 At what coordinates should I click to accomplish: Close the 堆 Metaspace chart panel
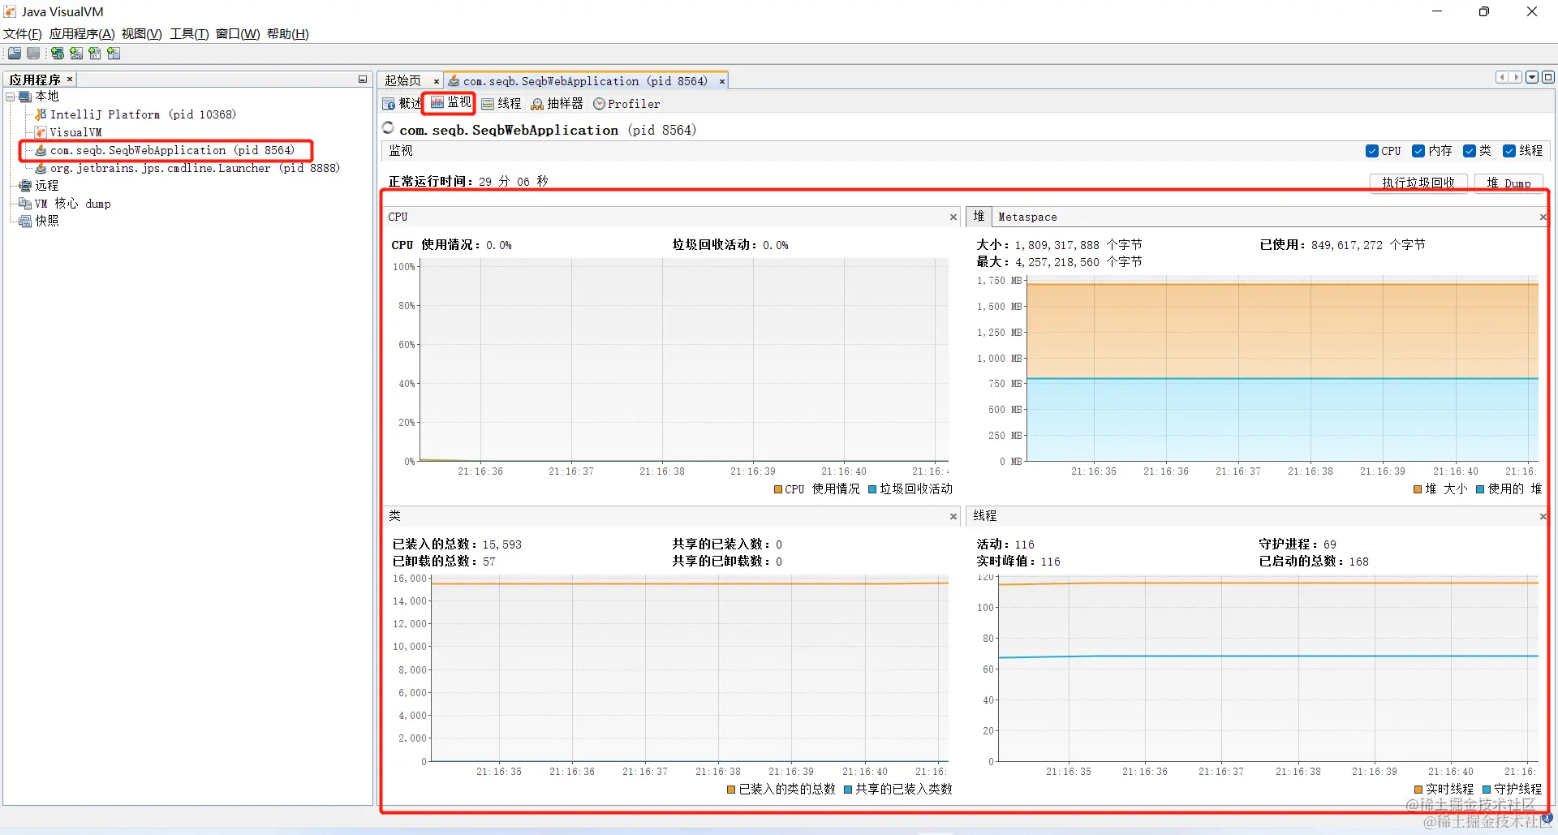pos(1543,217)
